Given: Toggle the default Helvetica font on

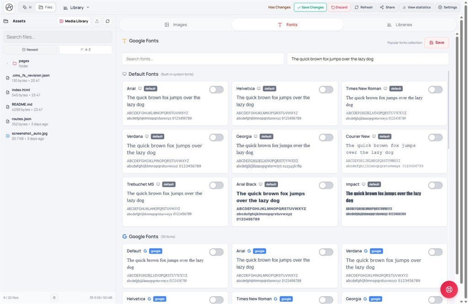Looking at the screenshot, I should (326, 90).
